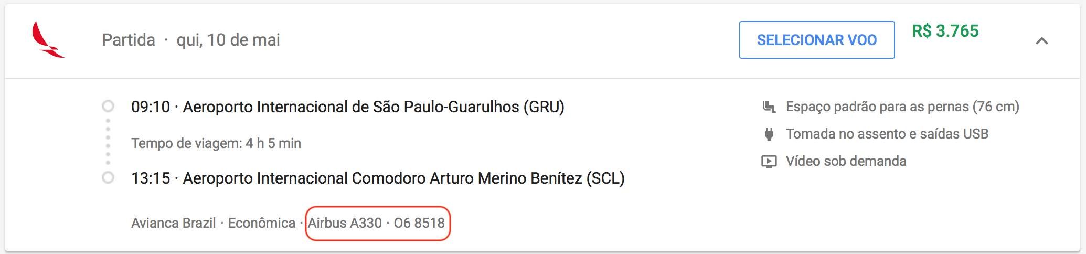Click the video on demand icon
Screen dimensions: 1086x254
click(x=769, y=162)
